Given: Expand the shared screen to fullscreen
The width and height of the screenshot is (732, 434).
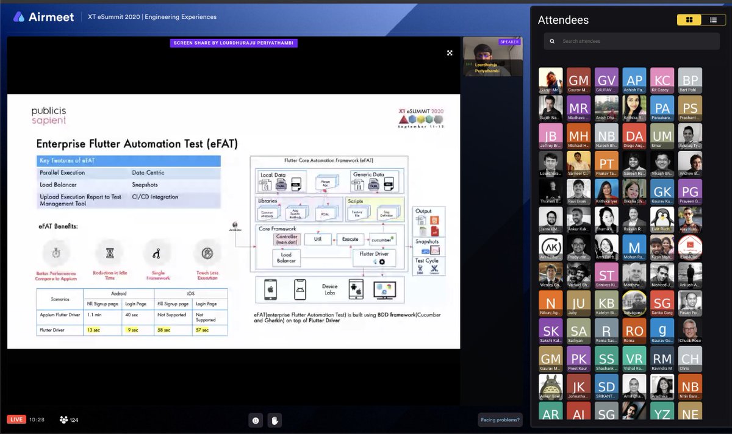Looking at the screenshot, I should (450, 53).
